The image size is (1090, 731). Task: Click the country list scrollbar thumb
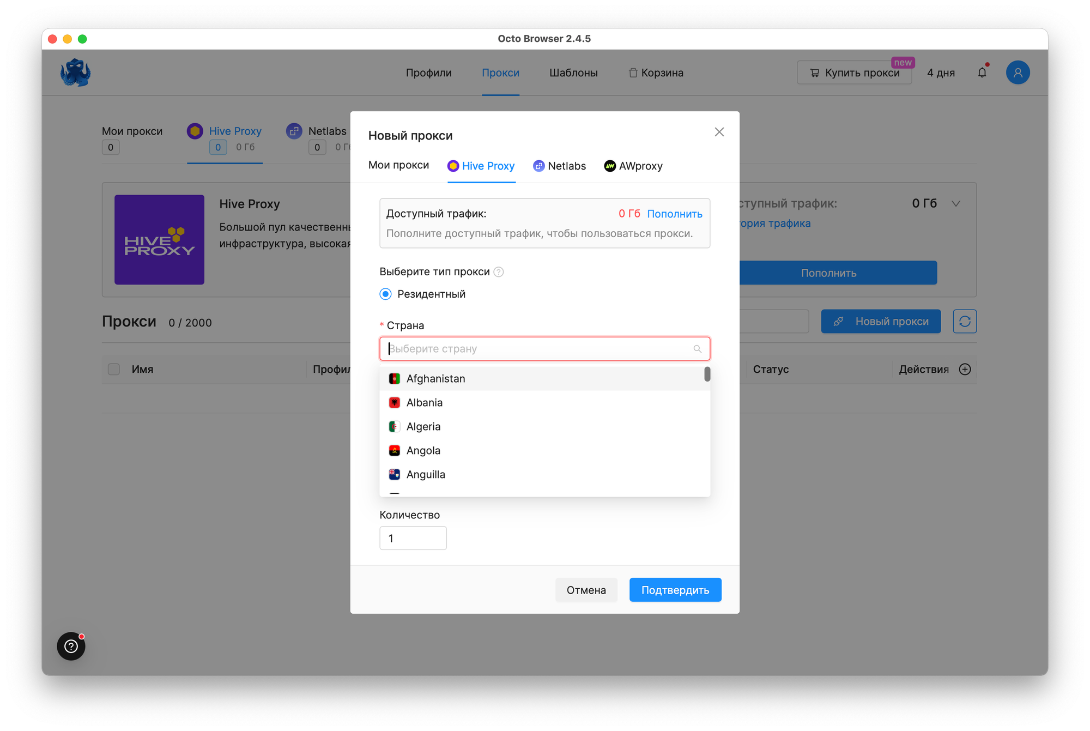(707, 374)
